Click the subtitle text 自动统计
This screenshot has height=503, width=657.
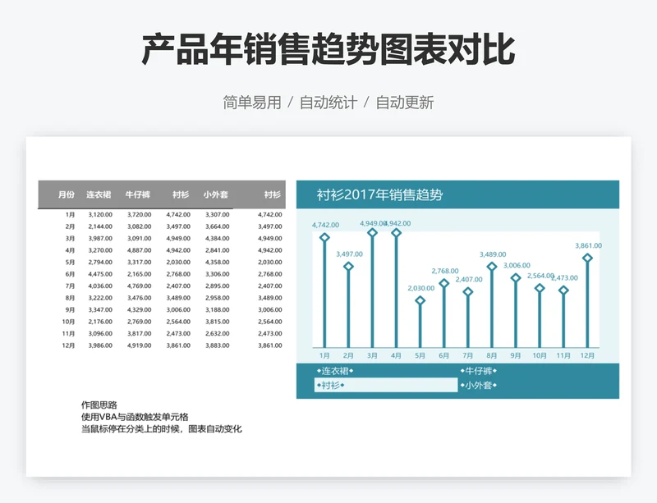coord(328,103)
